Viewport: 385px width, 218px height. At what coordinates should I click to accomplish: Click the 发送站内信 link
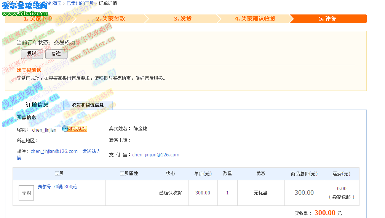(x=91, y=151)
